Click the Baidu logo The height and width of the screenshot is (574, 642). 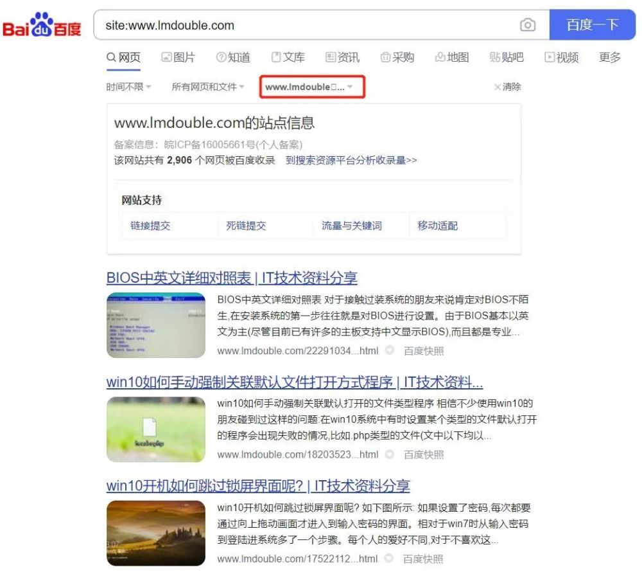pyautogui.click(x=42, y=24)
